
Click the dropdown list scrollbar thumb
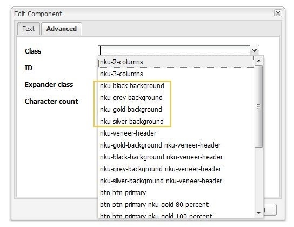pos(259,106)
